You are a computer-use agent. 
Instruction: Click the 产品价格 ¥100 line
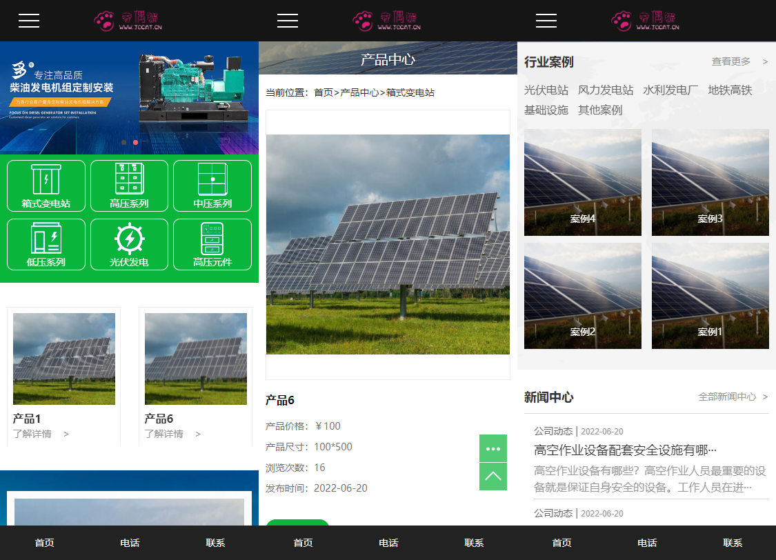coord(303,426)
